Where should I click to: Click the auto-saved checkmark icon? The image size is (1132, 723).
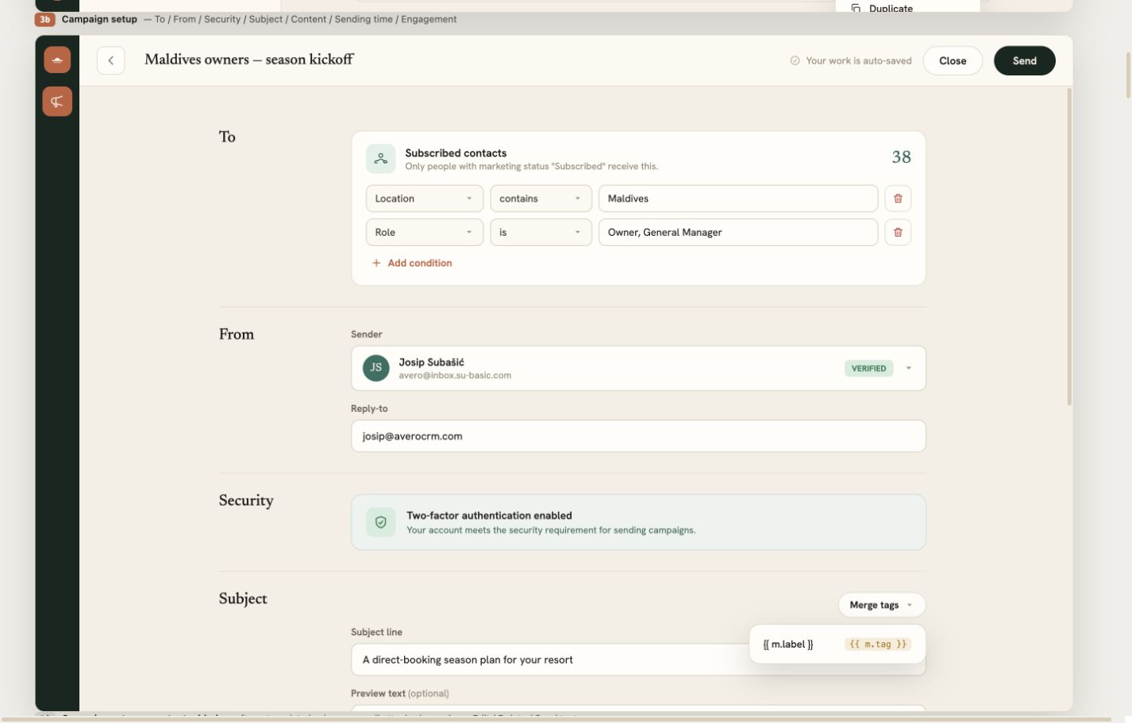coord(795,60)
